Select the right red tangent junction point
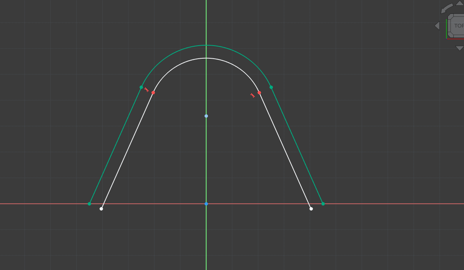This screenshot has height=270, width=464. pos(259,92)
